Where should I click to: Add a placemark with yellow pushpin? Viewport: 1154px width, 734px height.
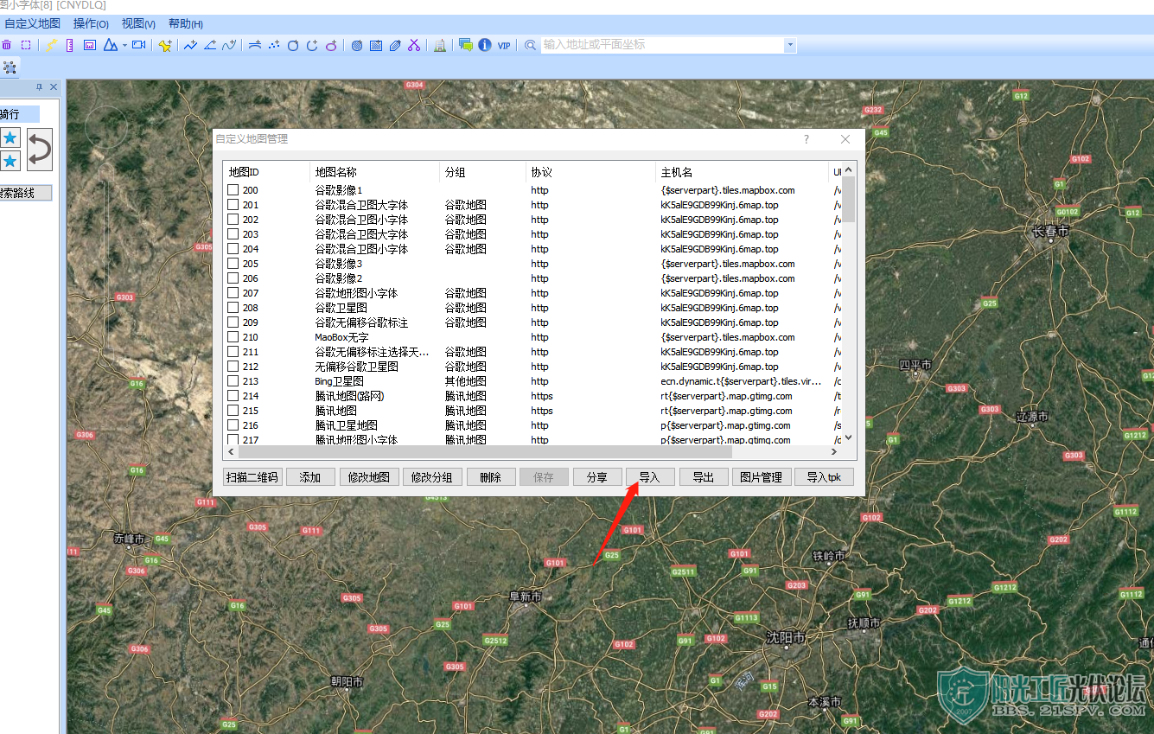coord(165,45)
